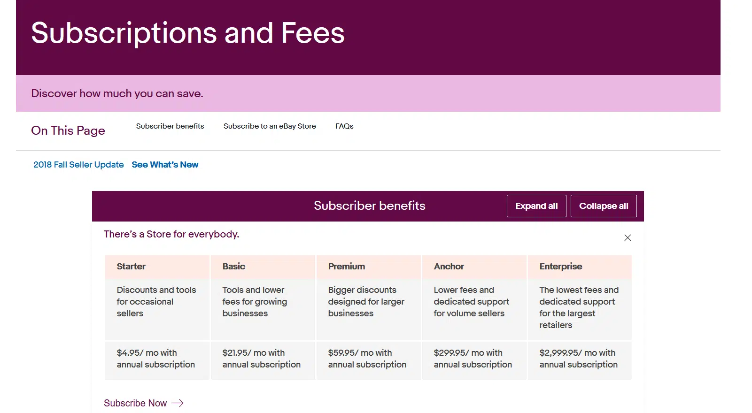Click the $4.95/mo Starter price cell
The image size is (752, 413).
coord(156,359)
